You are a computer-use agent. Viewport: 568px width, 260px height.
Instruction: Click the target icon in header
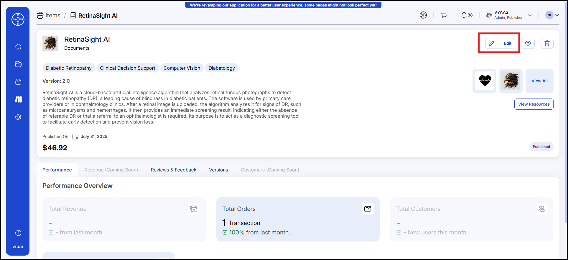click(423, 15)
